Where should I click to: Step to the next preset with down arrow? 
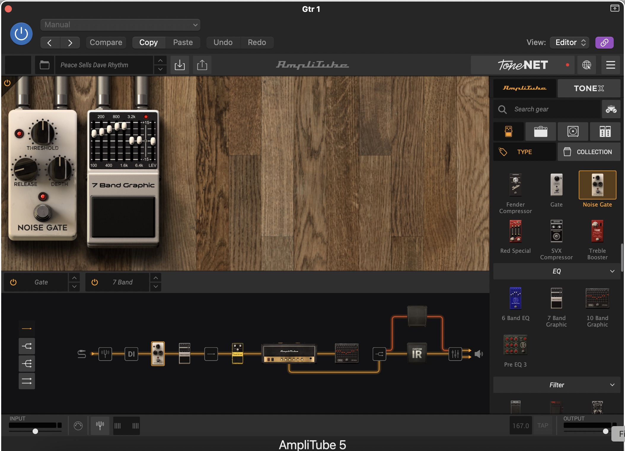pos(160,69)
